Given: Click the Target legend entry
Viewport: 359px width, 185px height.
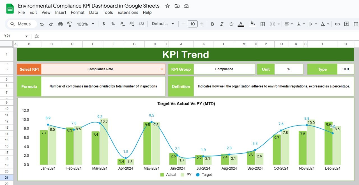Looking at the screenshot, I should click(x=204, y=175).
